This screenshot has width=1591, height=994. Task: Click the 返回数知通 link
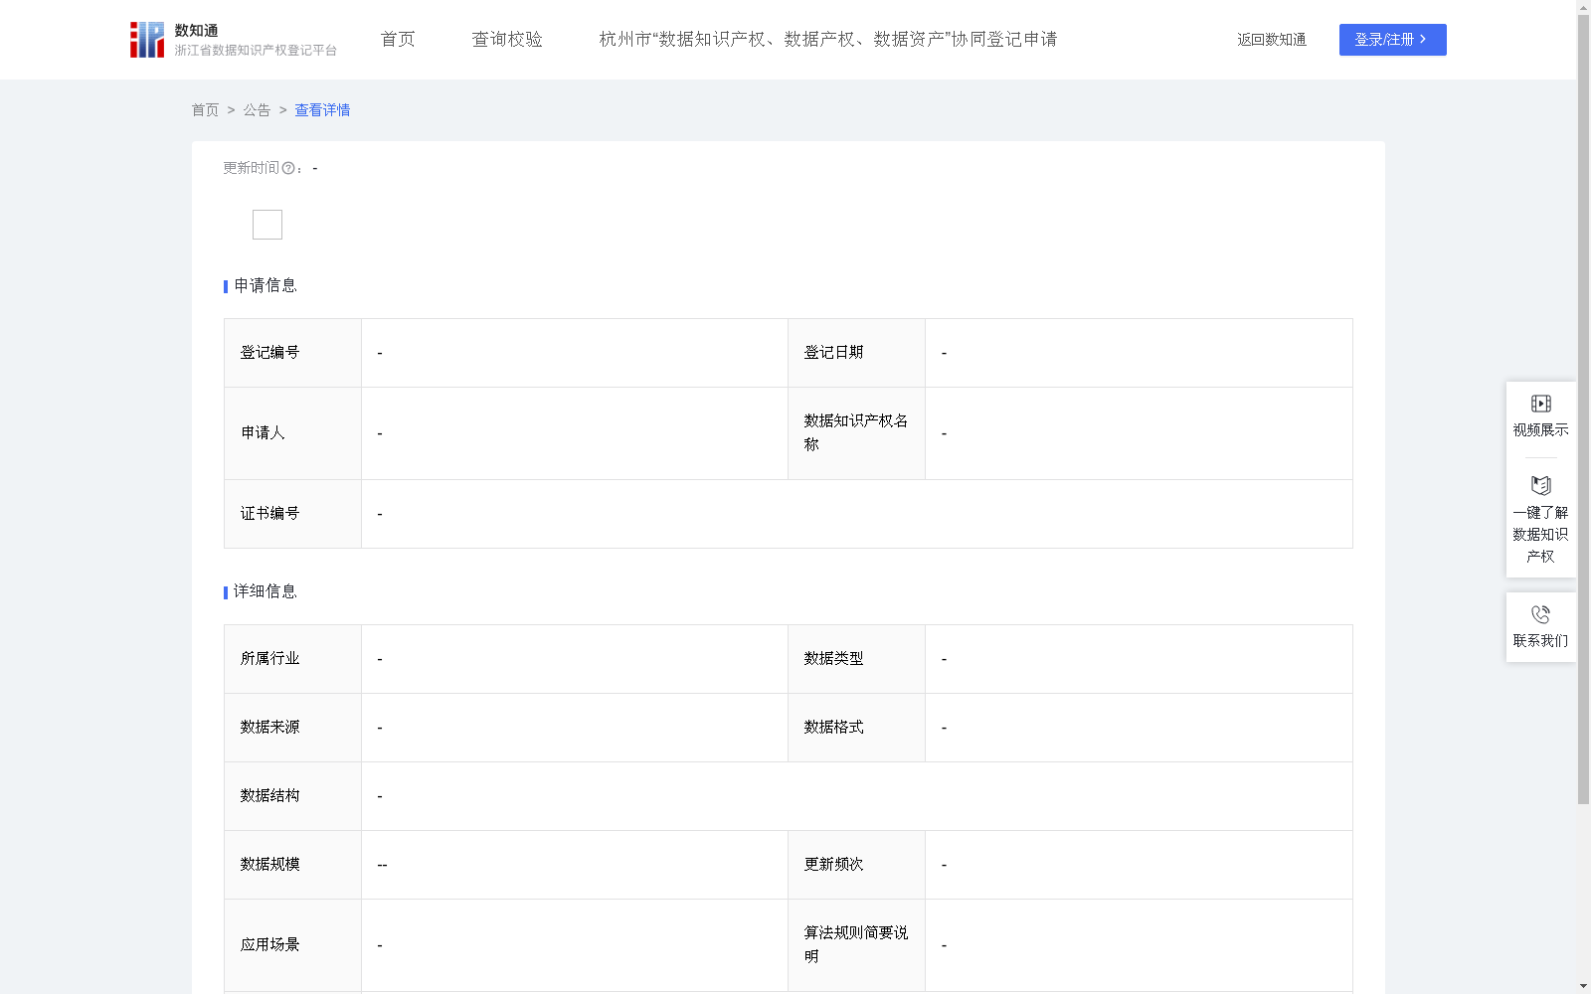point(1272,40)
